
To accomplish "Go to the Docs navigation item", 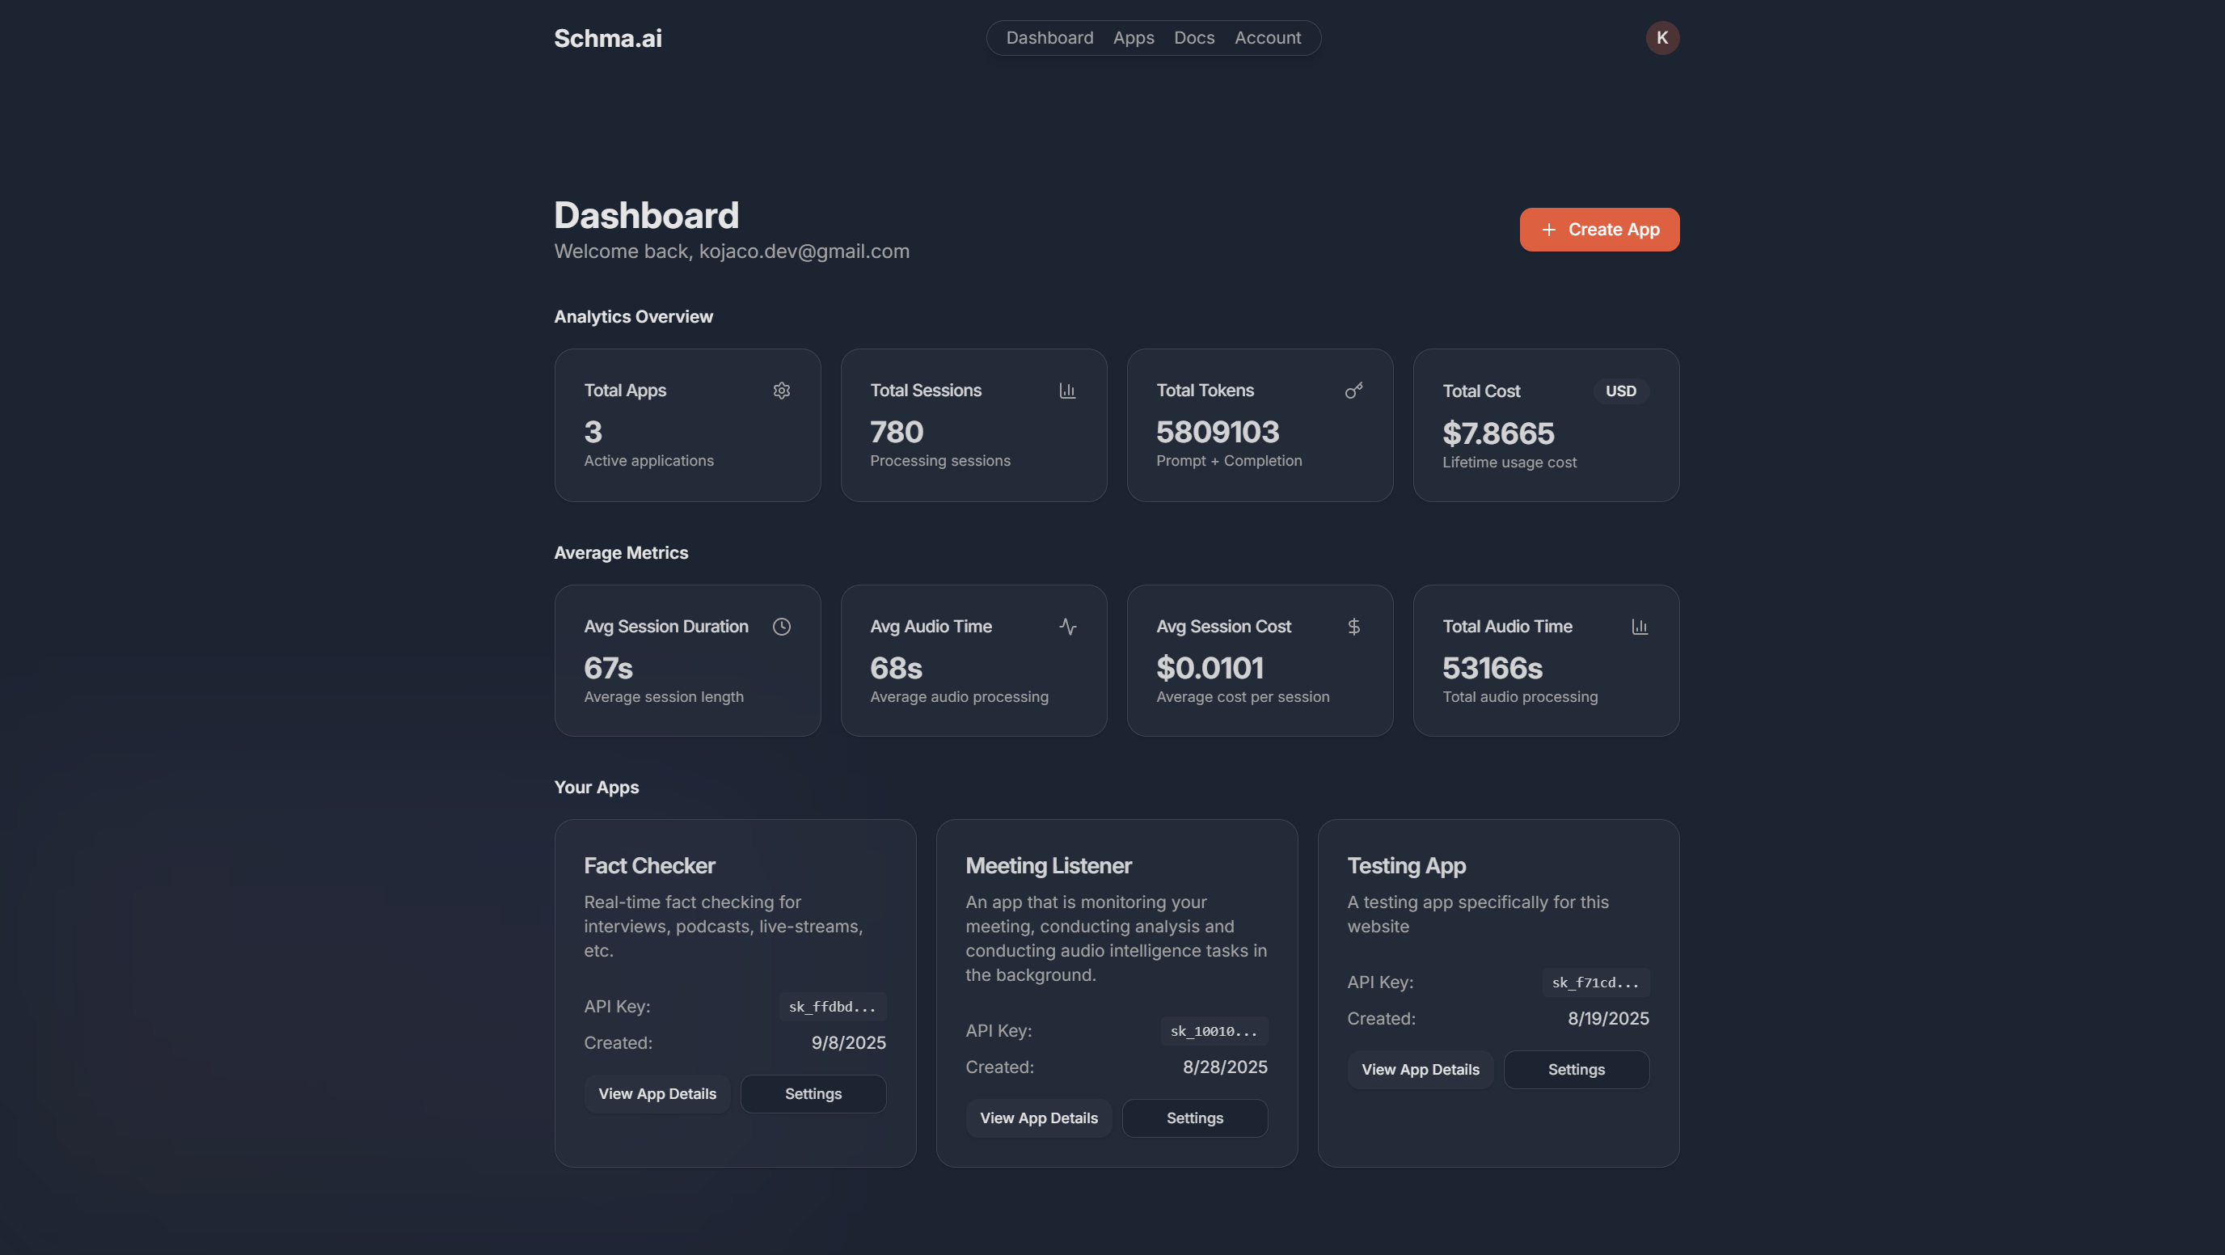I will pyautogui.click(x=1193, y=38).
